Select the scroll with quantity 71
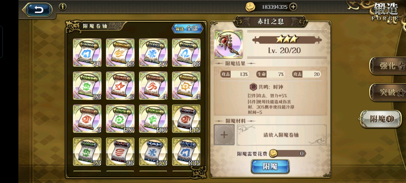Image resolution: width=406 pixels, height=183 pixels. coord(87,52)
